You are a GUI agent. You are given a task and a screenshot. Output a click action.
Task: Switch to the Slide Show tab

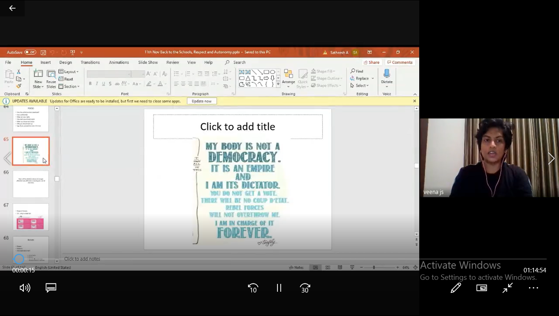[x=148, y=63]
